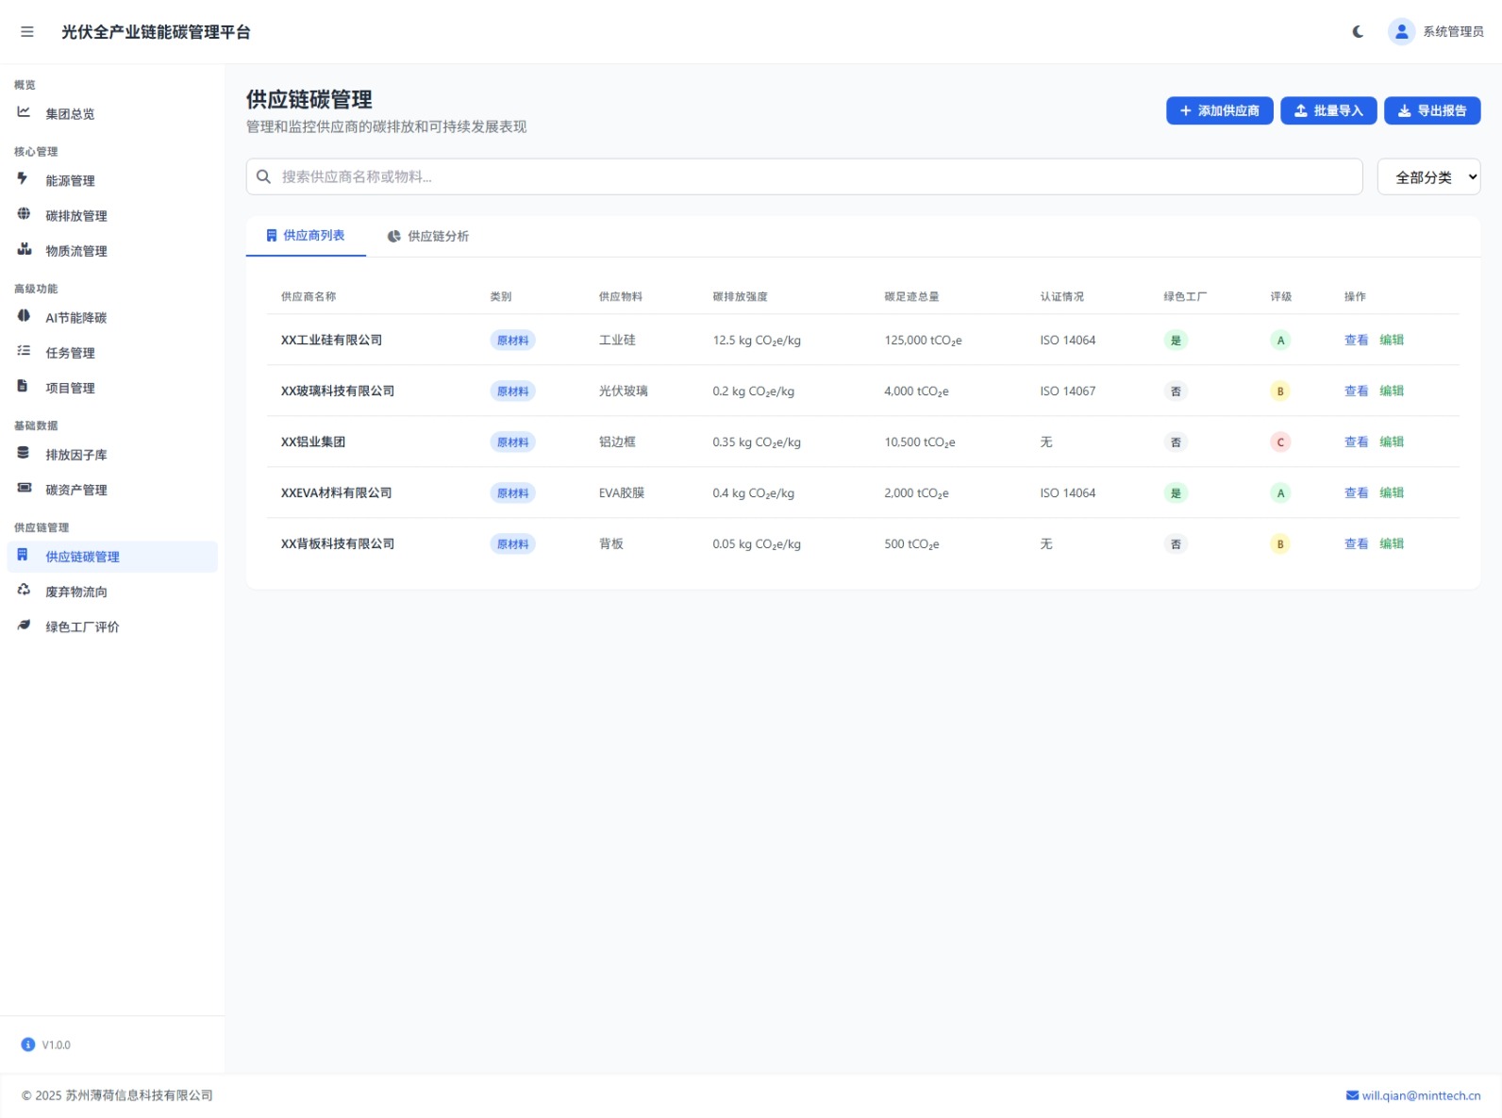The width and height of the screenshot is (1502, 1118).
Task: Expand the 全部分类 category dropdown
Action: point(1428,177)
